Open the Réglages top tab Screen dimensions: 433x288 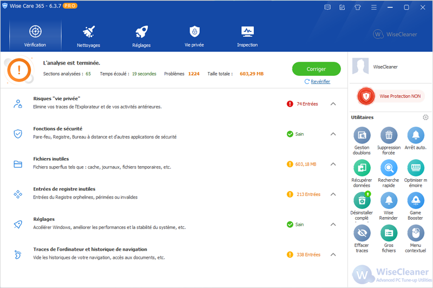(141, 36)
